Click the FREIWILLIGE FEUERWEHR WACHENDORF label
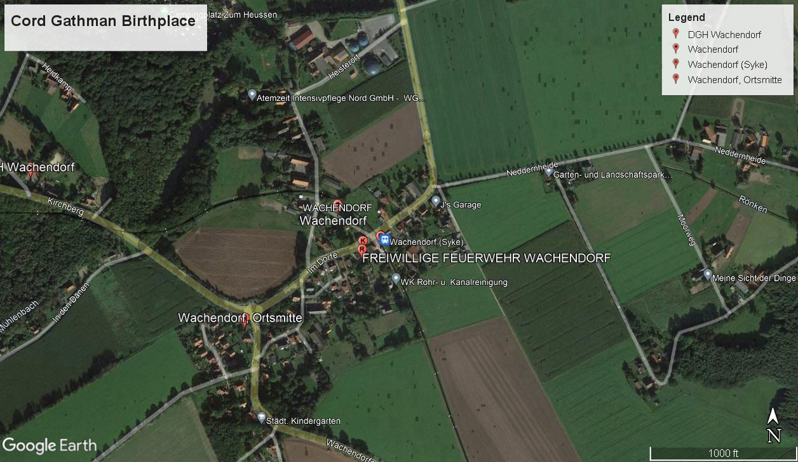 pos(486,258)
